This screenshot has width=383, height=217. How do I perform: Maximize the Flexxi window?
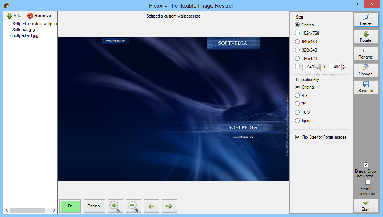tap(359, 4)
